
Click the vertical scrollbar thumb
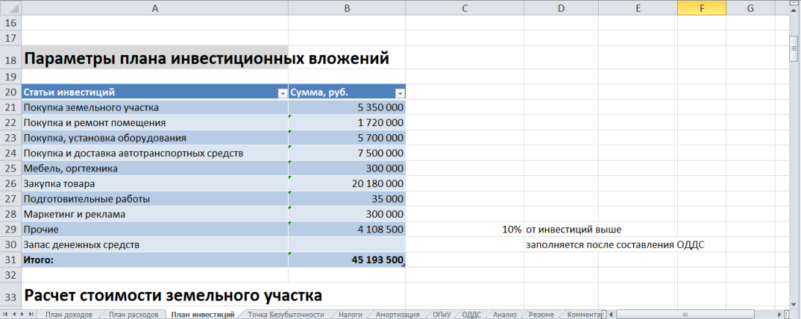tap(794, 48)
